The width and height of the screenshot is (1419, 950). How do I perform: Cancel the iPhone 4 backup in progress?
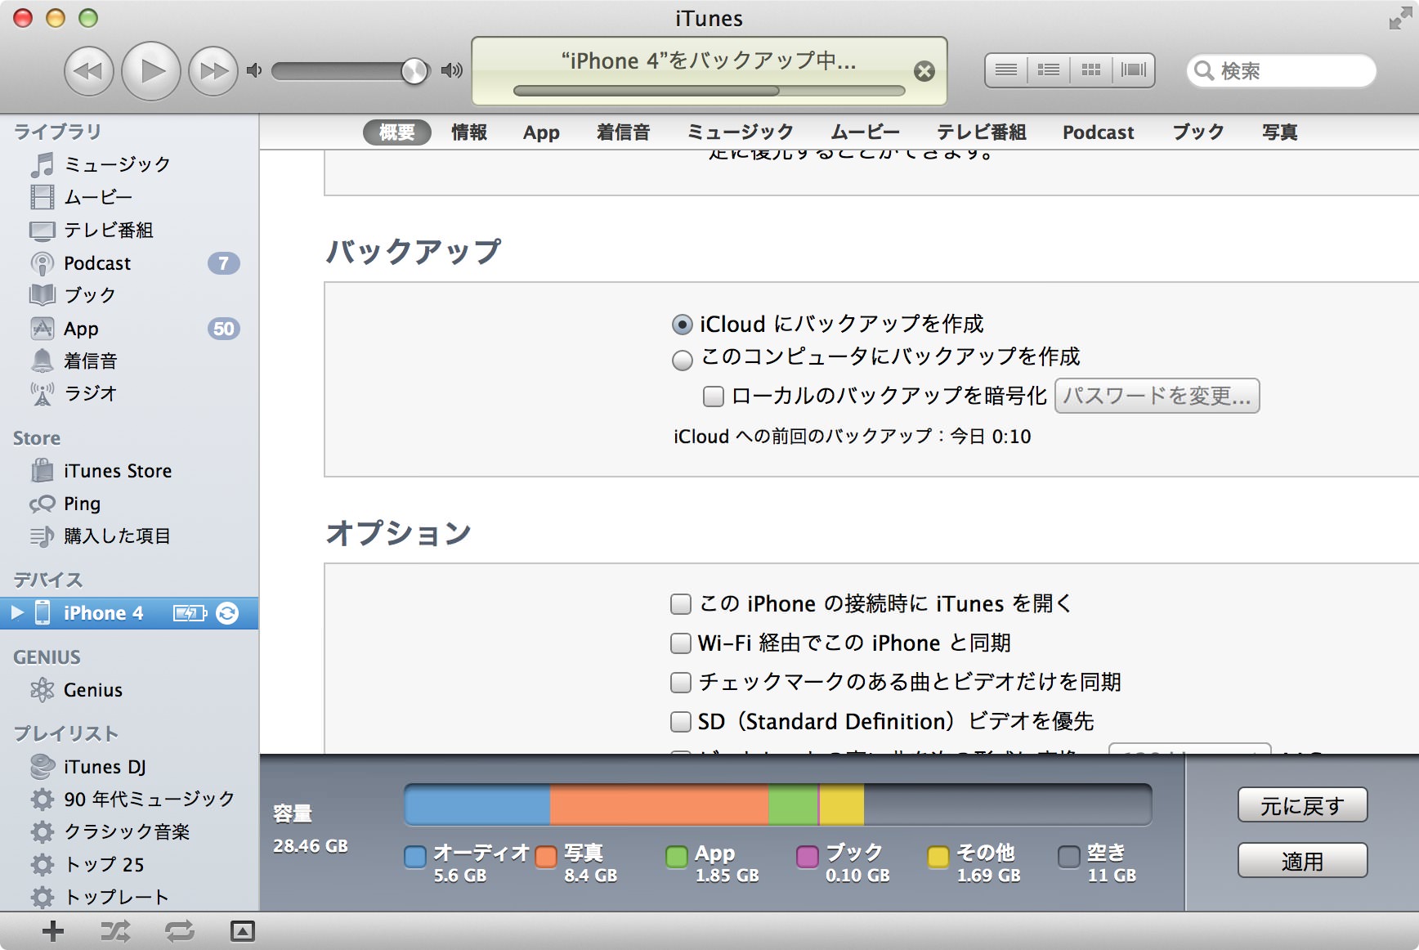[x=924, y=71]
